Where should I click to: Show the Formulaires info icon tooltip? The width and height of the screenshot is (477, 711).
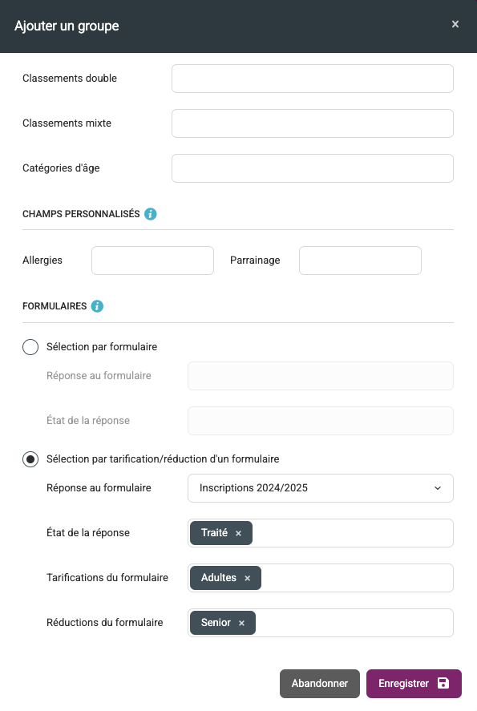(97, 306)
